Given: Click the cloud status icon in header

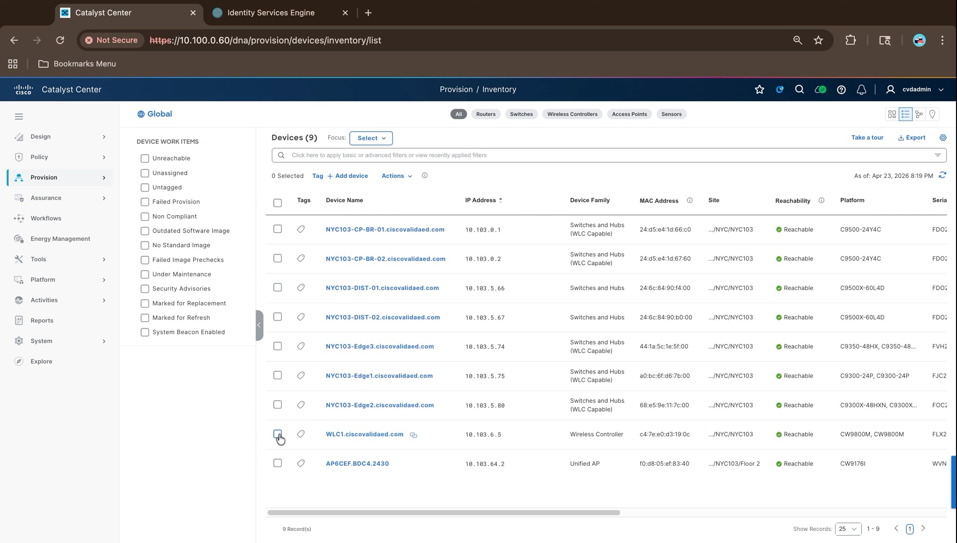Looking at the screenshot, I should (820, 89).
